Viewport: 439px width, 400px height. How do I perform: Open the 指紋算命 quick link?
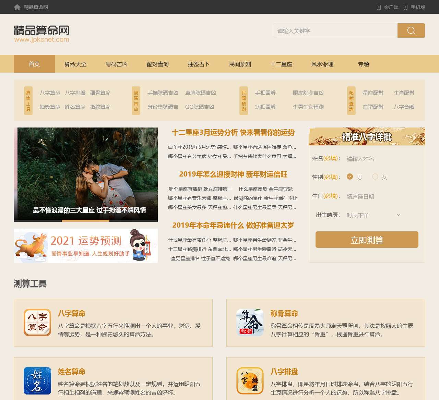pos(100,107)
